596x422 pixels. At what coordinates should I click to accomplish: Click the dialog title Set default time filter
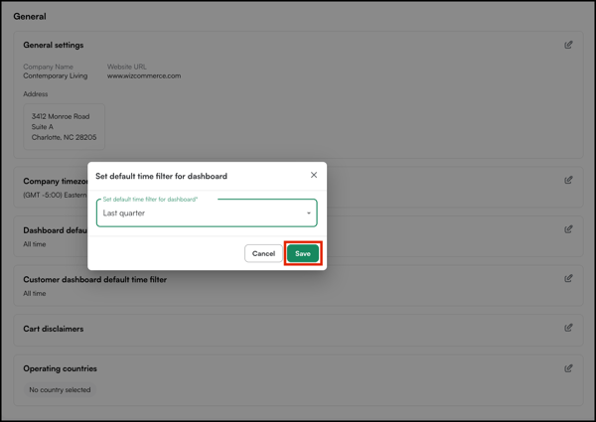(161, 176)
